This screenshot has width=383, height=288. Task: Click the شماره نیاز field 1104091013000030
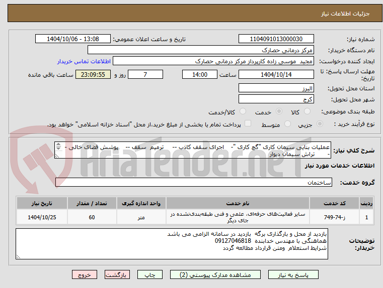click(276, 39)
